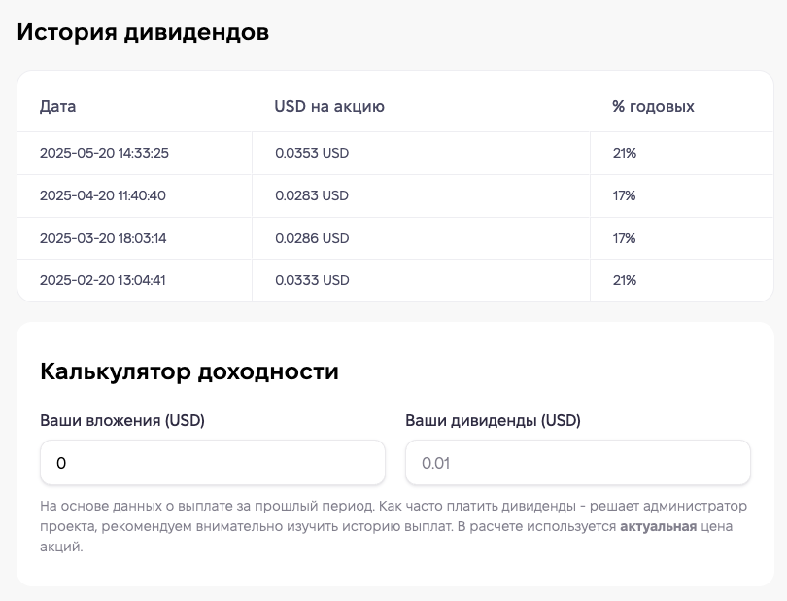787x601 pixels.
Task: Click the 0.0333 USD dividend value
Action: click(312, 280)
